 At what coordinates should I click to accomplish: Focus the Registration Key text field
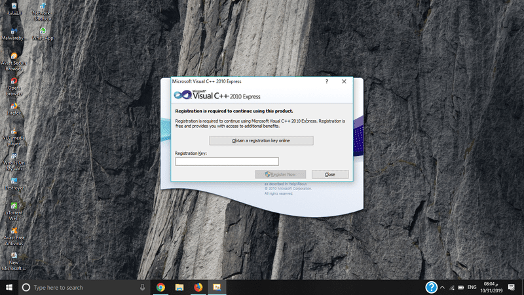click(227, 161)
